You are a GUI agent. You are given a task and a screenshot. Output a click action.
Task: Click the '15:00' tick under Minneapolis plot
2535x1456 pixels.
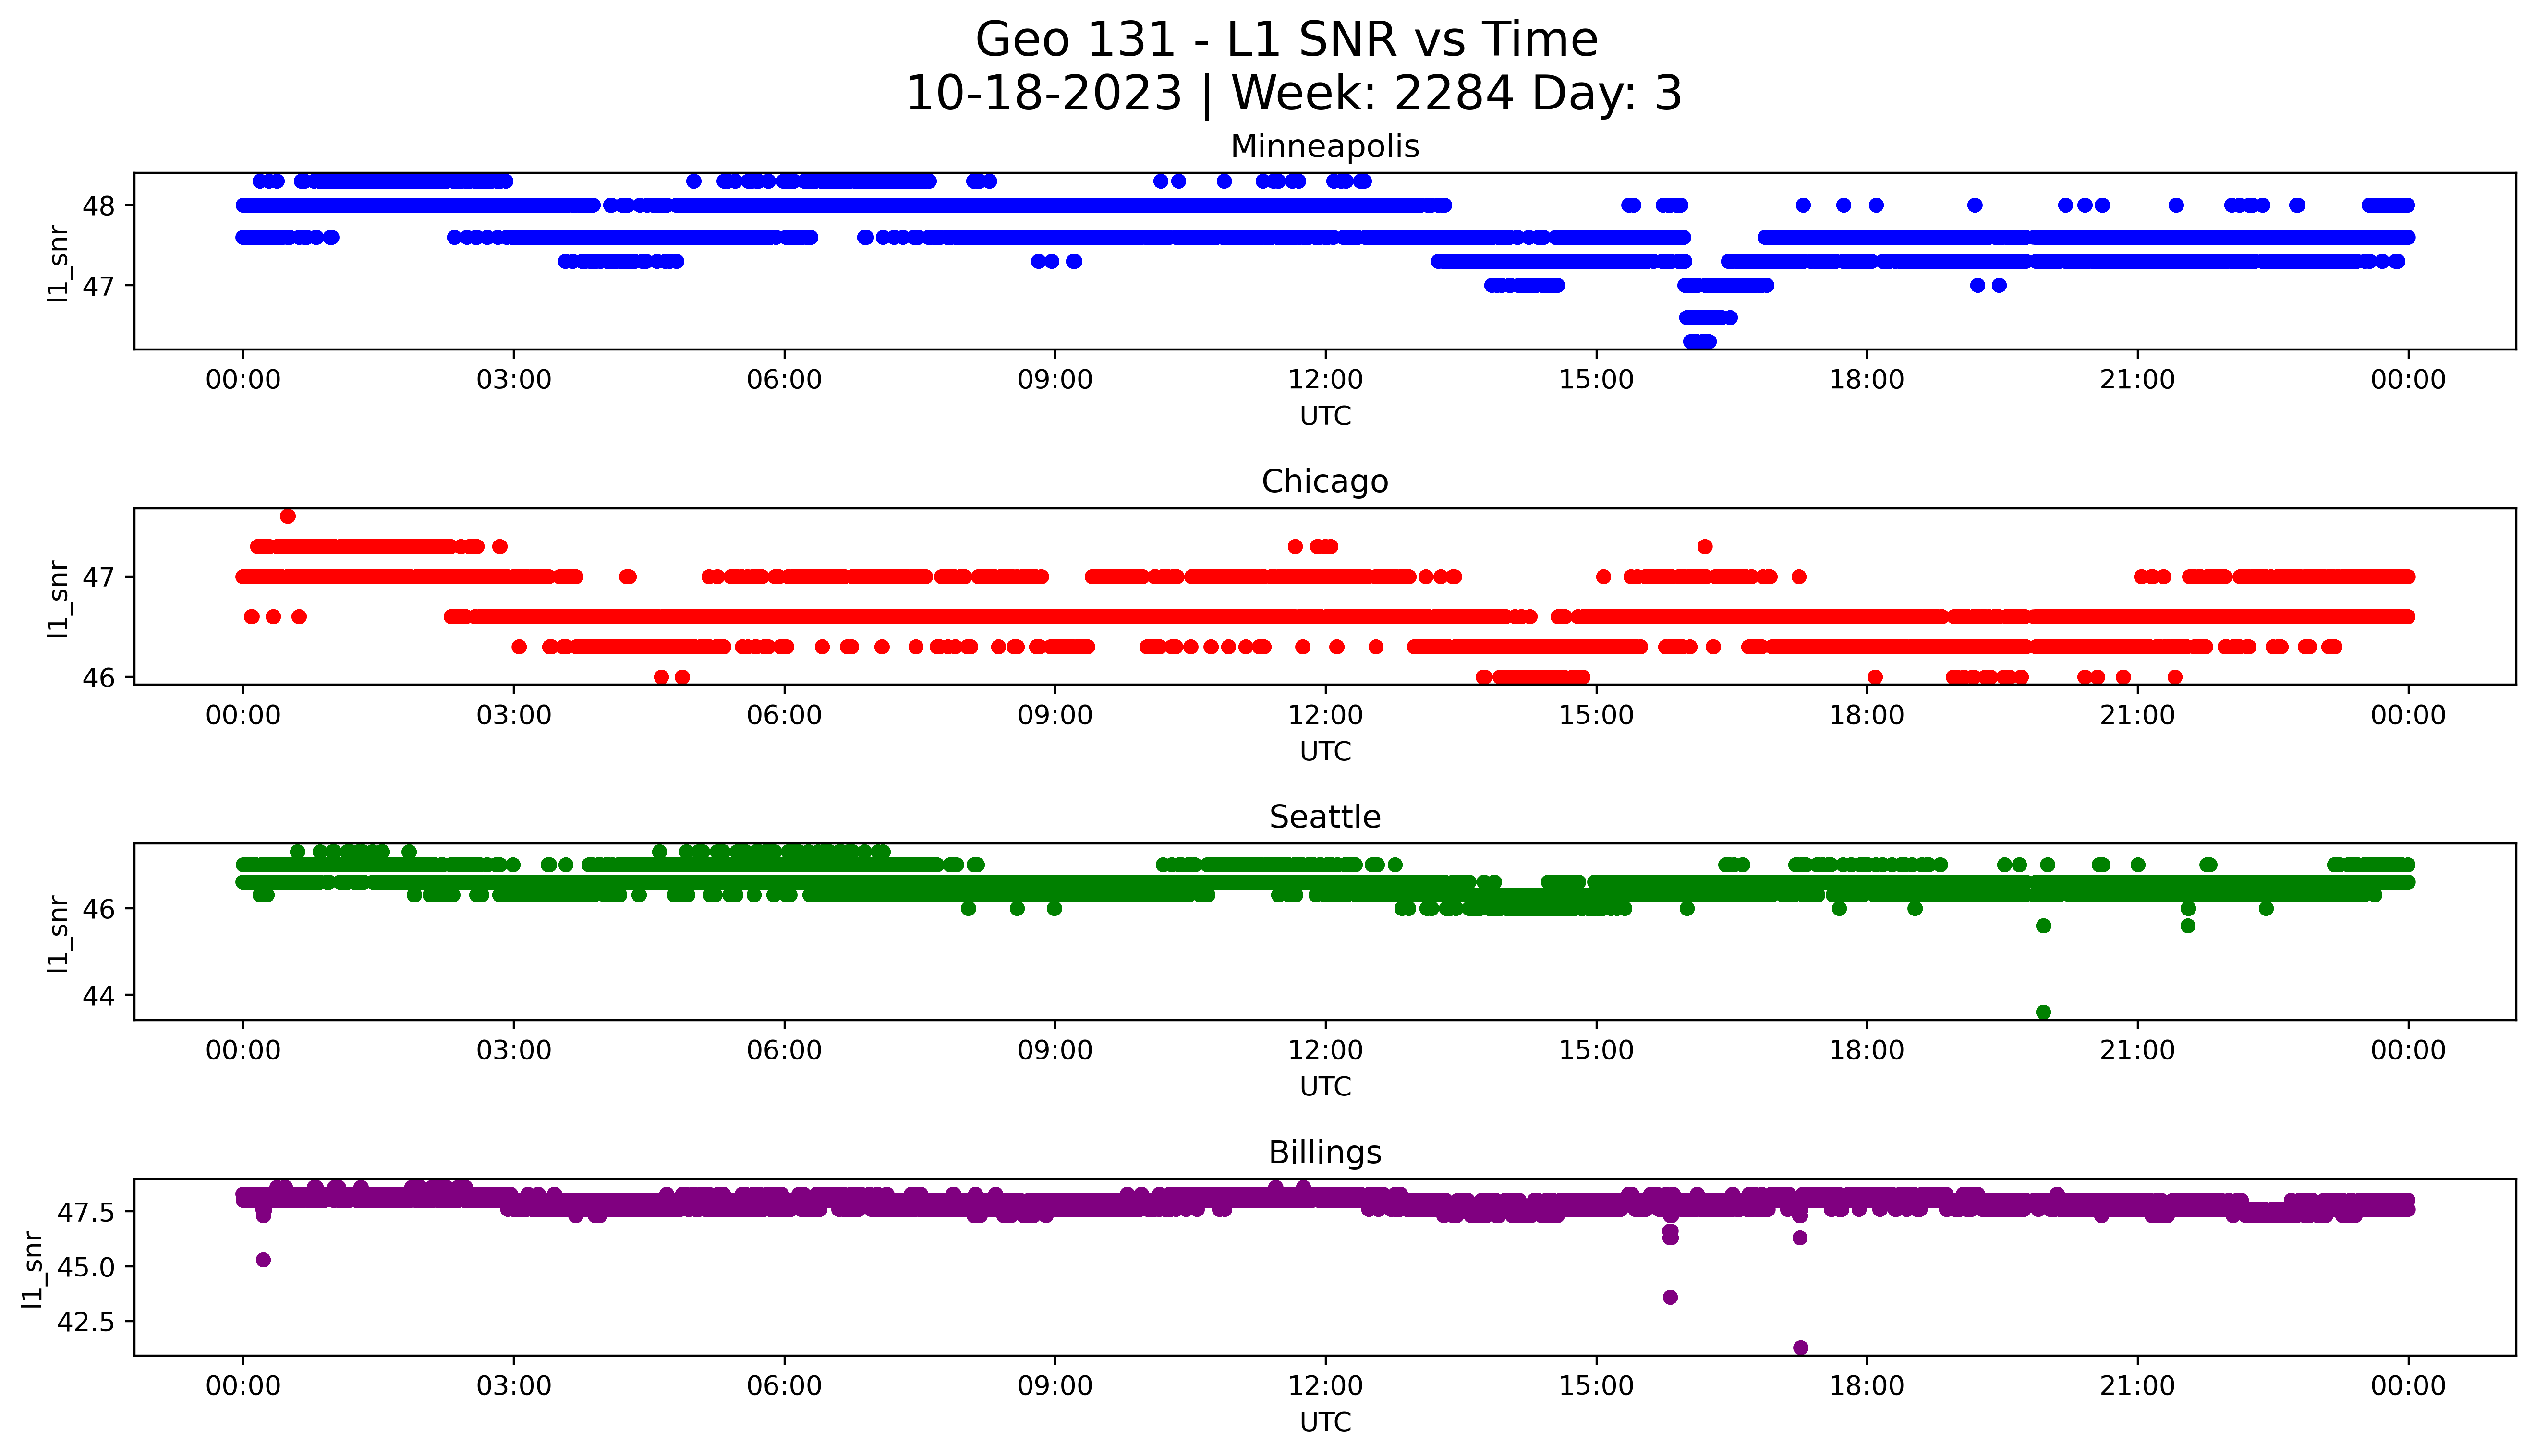tap(1597, 380)
